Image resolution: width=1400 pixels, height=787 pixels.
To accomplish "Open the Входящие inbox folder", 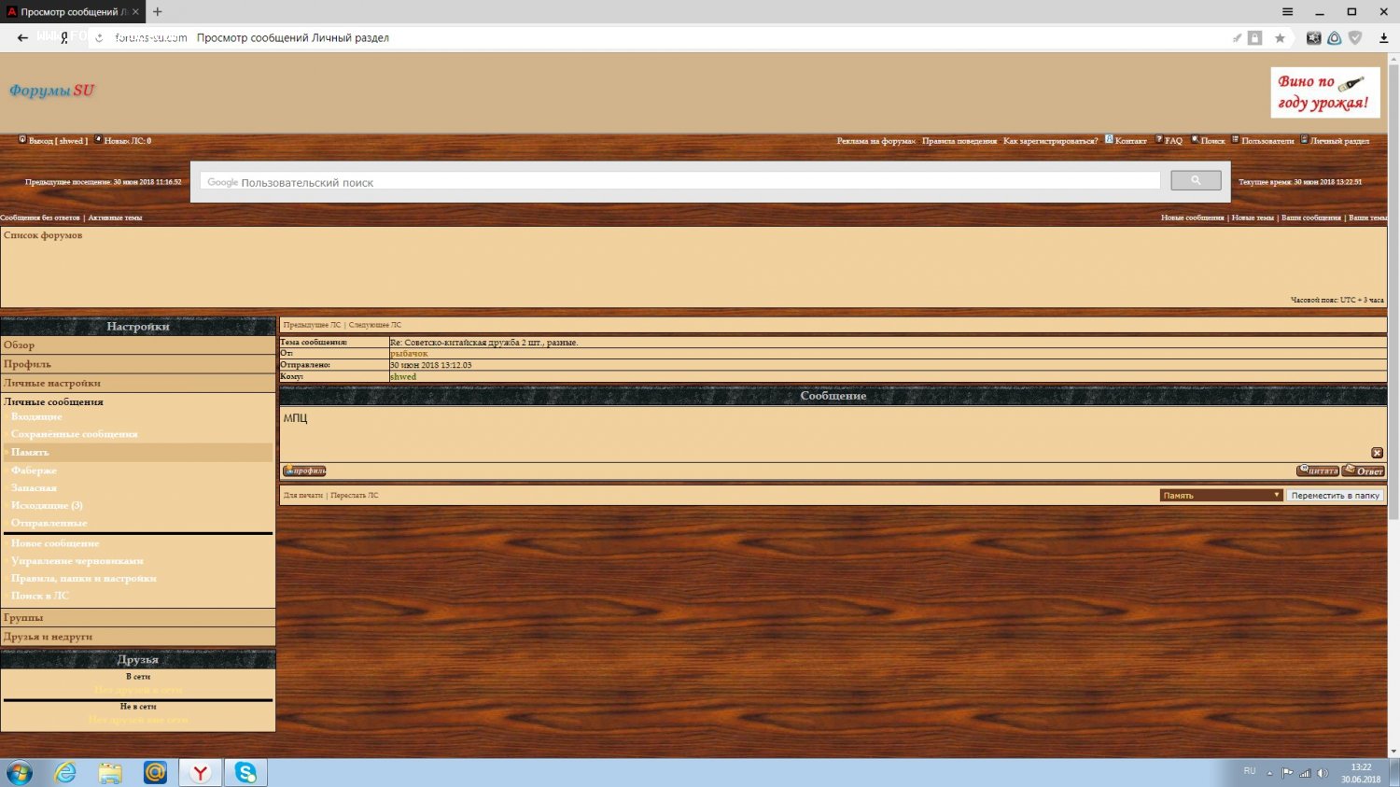I will pyautogui.click(x=36, y=416).
